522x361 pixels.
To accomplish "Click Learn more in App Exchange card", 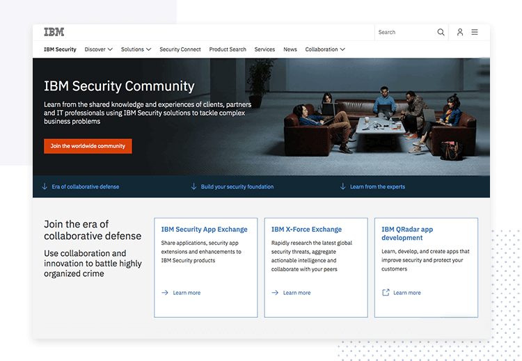I will point(187,293).
